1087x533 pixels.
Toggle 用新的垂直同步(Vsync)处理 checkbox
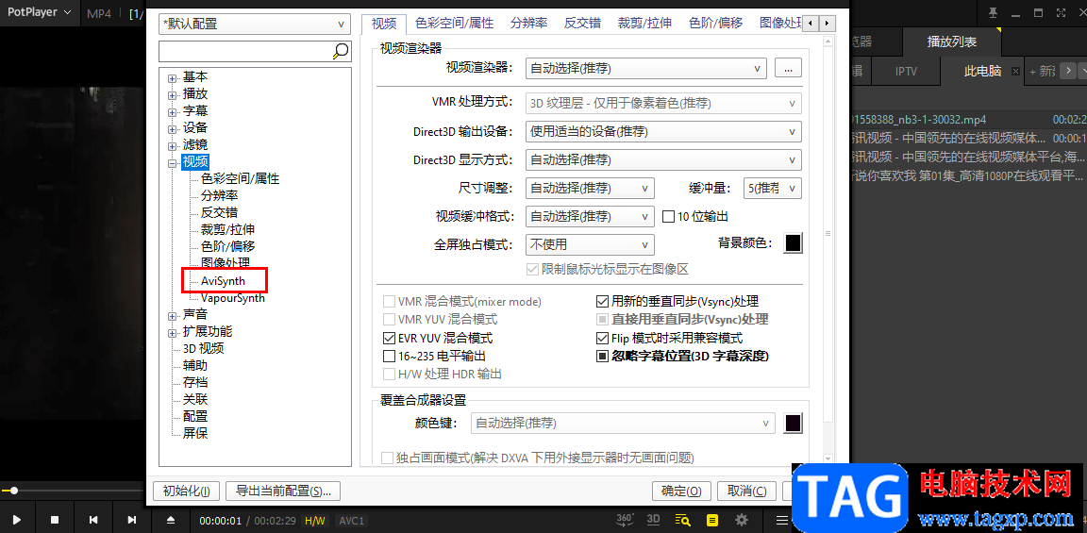(602, 302)
